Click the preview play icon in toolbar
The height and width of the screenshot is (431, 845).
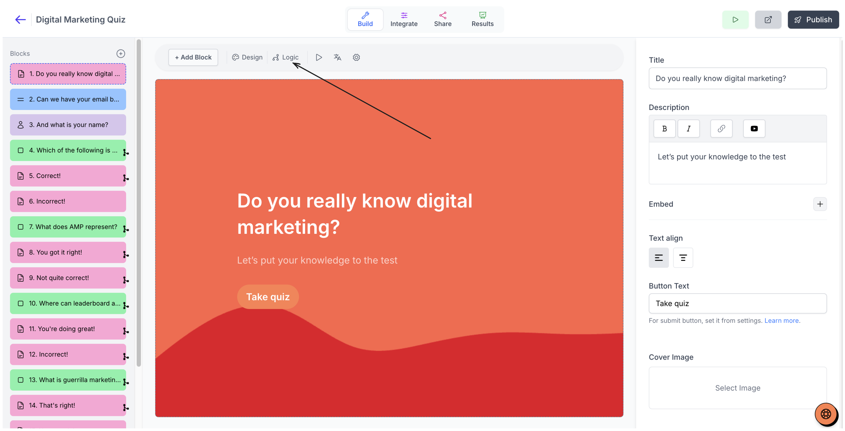(x=318, y=57)
